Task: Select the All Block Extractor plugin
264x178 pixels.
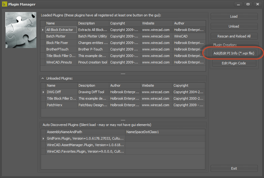Action: [x=61, y=30]
